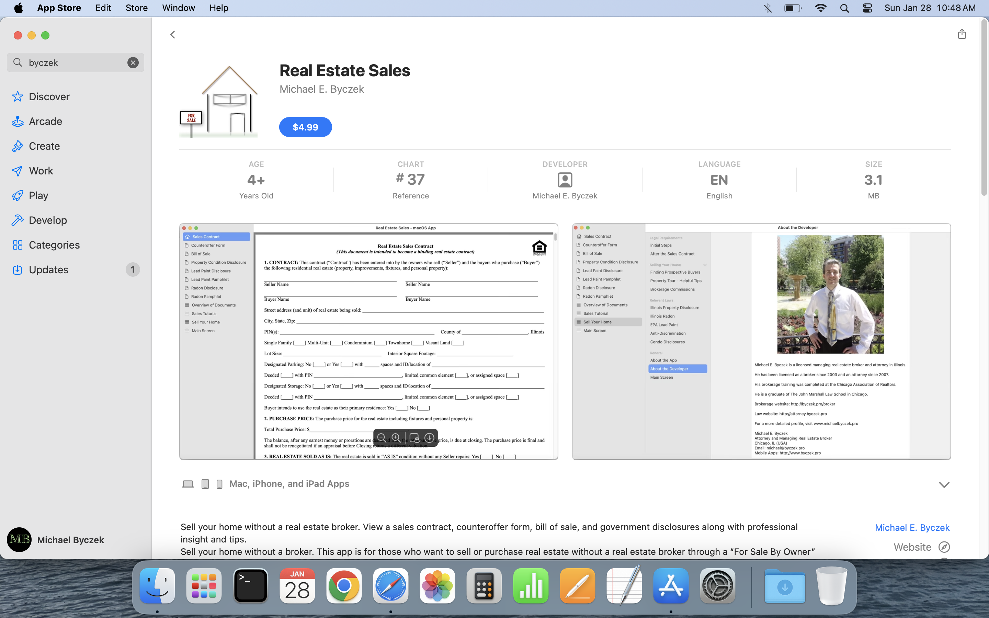Viewport: 989px width, 618px height.
Task: Open developer name under the app title
Action: click(322, 89)
